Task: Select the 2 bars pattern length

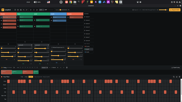Action: [x=26, y=77]
